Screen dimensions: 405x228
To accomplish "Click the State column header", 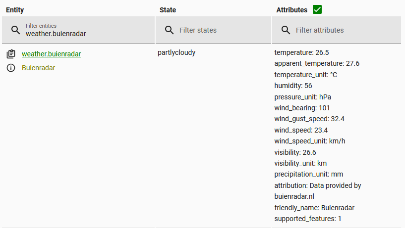I will (x=168, y=10).
